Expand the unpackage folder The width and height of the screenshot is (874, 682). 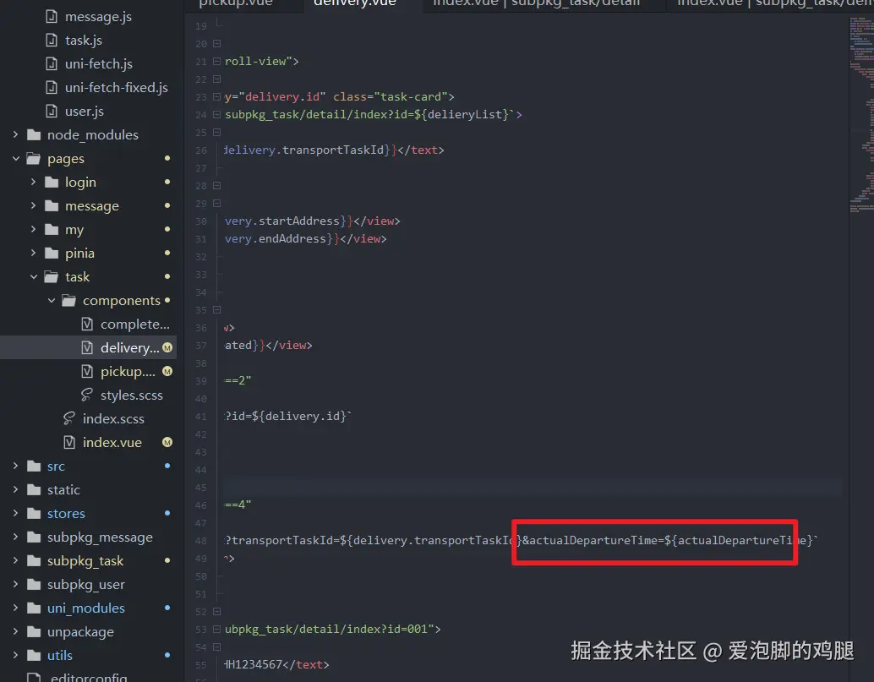15,632
